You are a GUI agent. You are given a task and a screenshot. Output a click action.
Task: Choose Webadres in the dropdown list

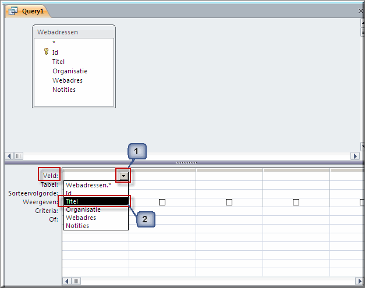click(96, 218)
